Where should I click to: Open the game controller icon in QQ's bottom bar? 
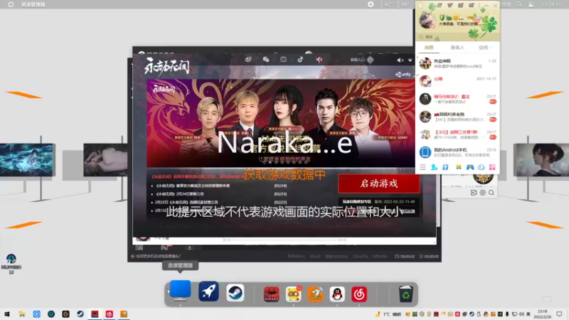pos(470,167)
